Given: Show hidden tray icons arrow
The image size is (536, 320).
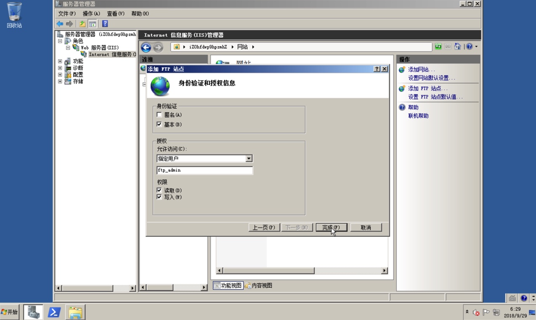Looking at the screenshot, I should (x=467, y=312).
